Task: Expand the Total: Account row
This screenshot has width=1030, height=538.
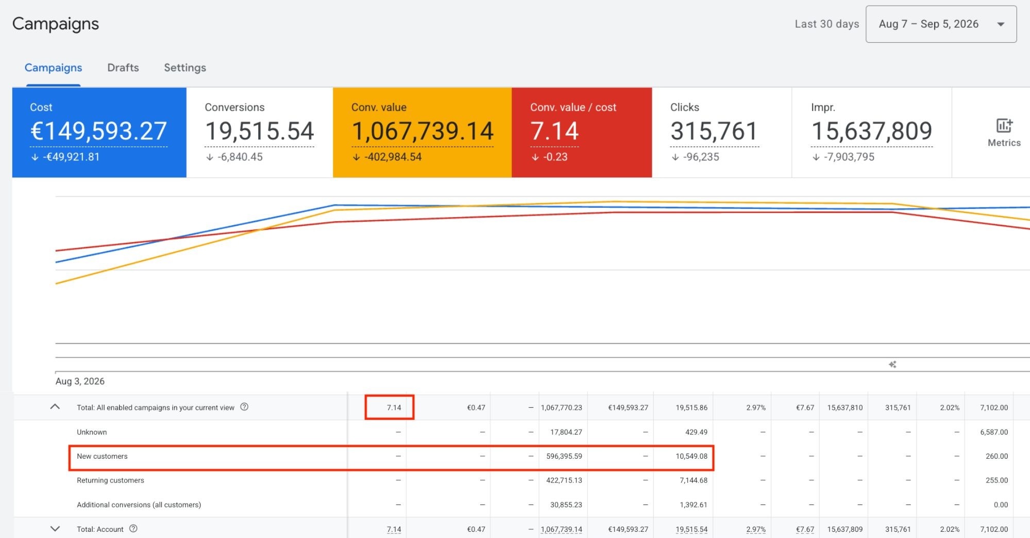Action: [x=55, y=529]
